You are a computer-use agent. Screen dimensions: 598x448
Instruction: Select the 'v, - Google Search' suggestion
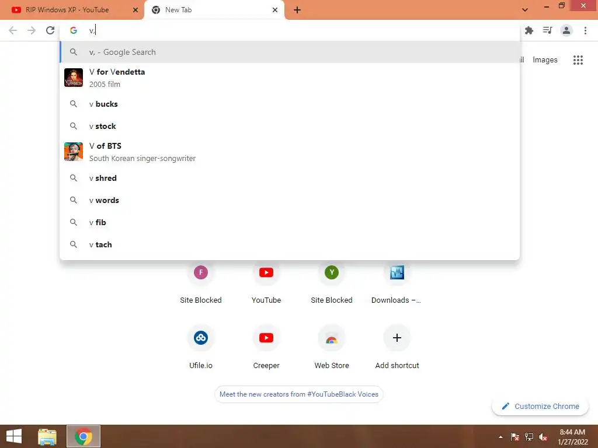point(290,52)
